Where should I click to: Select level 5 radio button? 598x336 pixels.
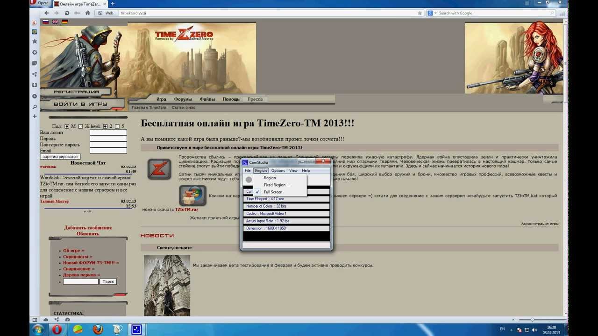click(x=117, y=126)
